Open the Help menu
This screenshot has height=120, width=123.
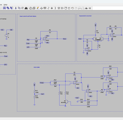pyautogui.click(x=5, y=5)
